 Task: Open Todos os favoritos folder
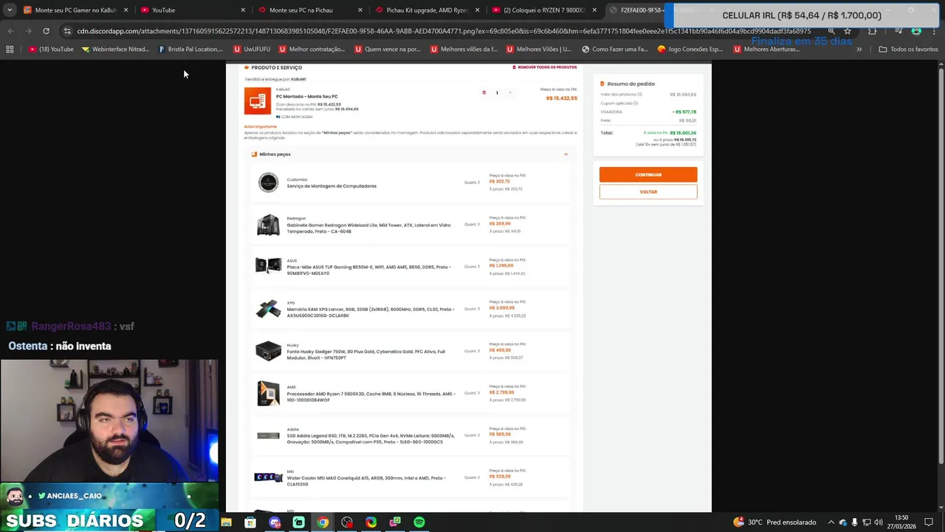pyautogui.click(x=908, y=49)
